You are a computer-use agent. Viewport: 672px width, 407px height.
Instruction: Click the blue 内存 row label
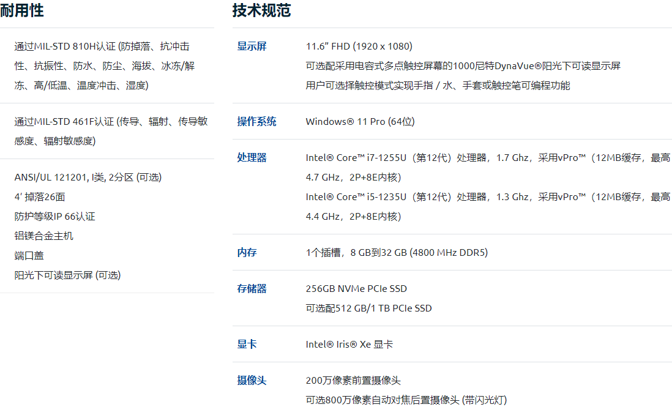click(x=247, y=253)
